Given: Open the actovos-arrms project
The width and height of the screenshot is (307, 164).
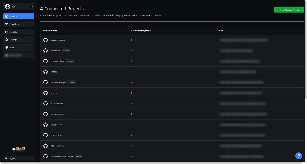Looking at the screenshot, I should click(x=58, y=114).
